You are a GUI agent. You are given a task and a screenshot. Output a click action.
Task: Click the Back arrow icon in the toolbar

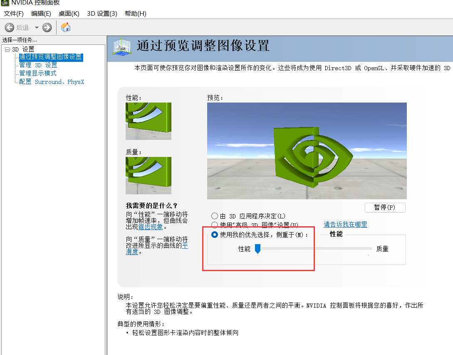click(x=9, y=28)
